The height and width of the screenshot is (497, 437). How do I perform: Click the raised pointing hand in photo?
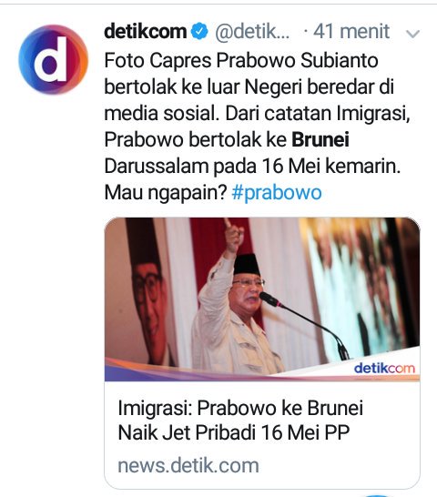233,234
